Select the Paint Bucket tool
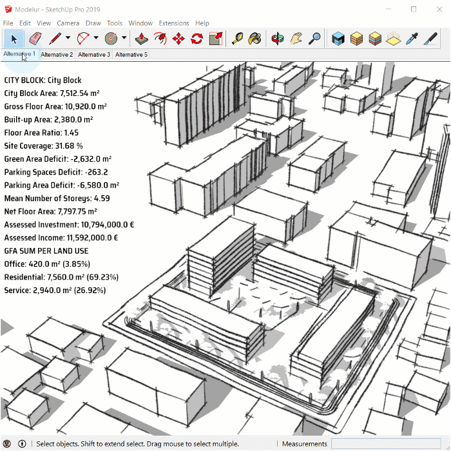 255,38
